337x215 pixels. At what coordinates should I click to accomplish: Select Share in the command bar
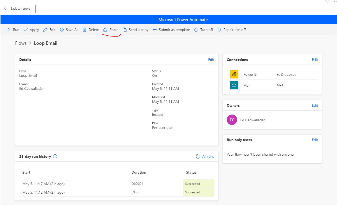(111, 30)
